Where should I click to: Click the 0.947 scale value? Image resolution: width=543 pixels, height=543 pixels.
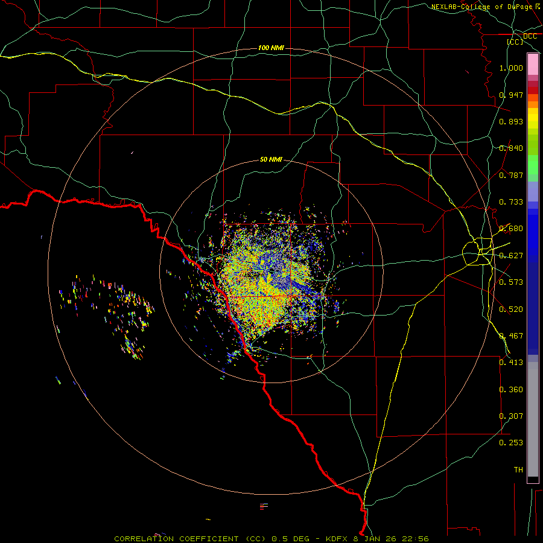click(x=511, y=95)
